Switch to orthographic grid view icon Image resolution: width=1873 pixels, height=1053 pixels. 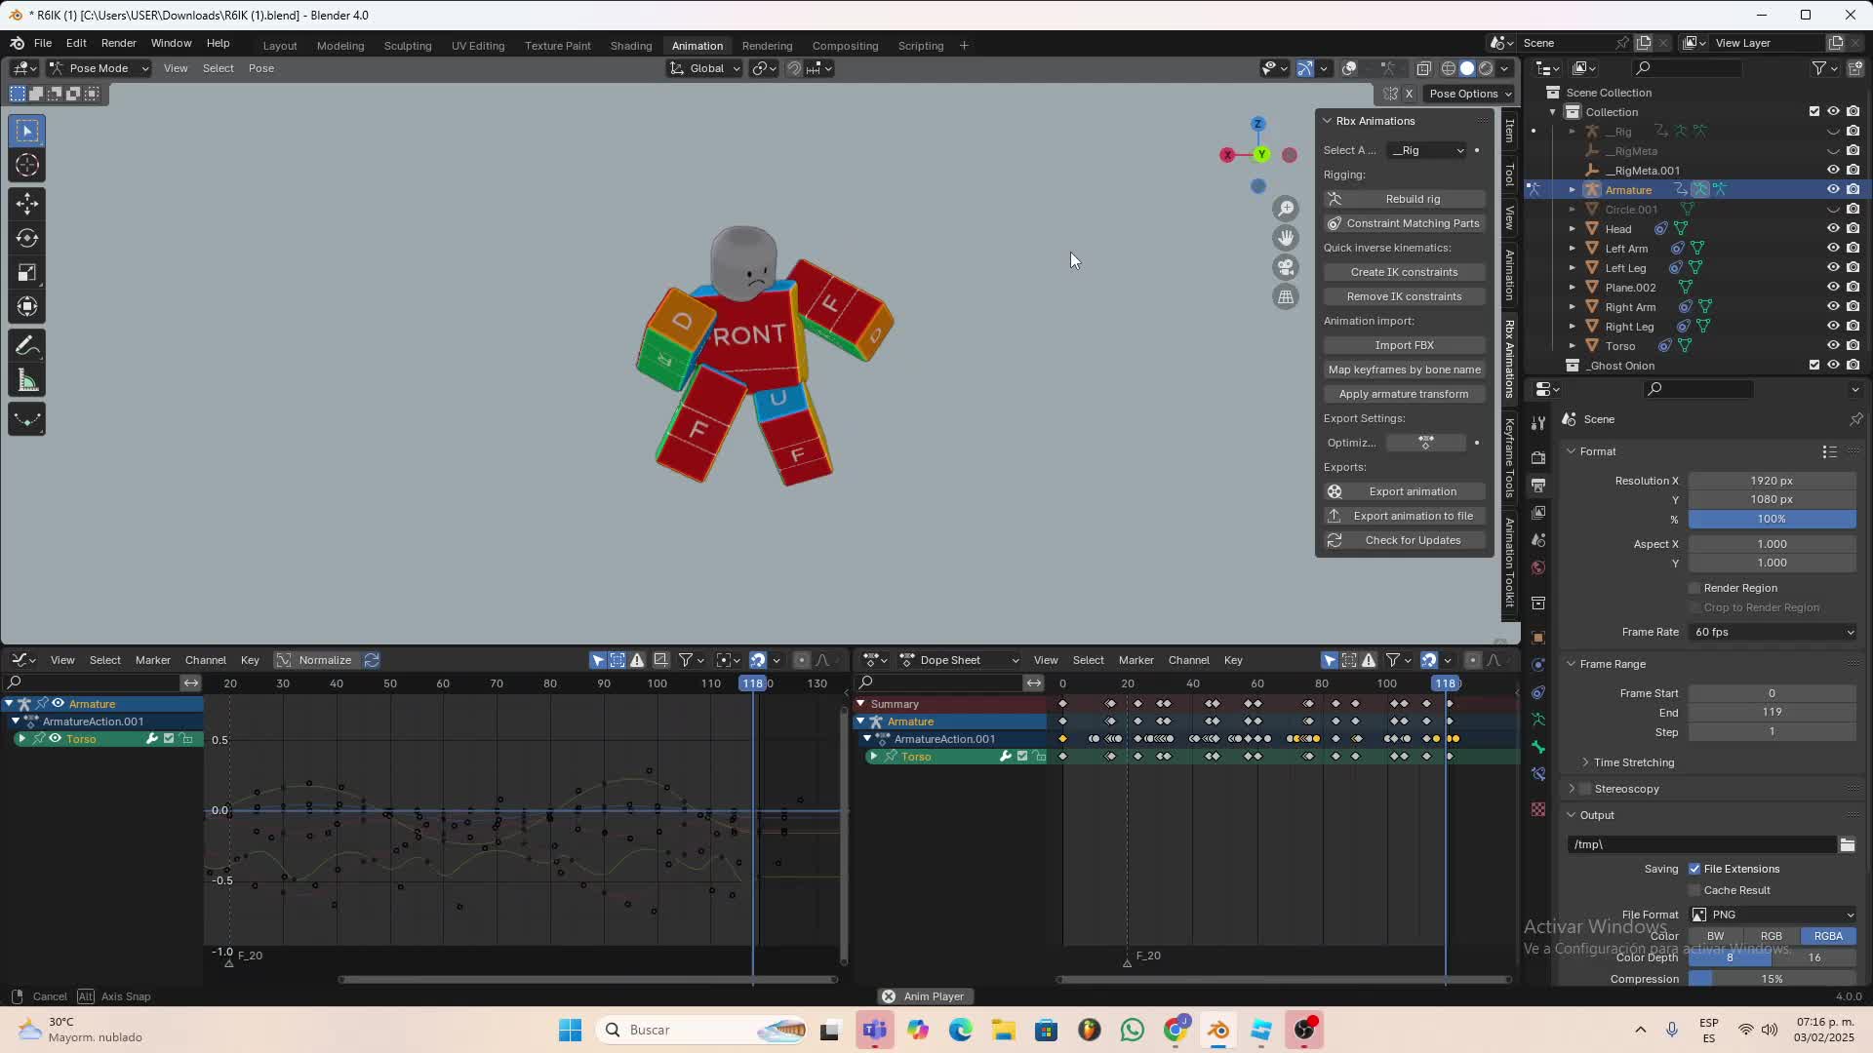pyautogui.click(x=1286, y=297)
